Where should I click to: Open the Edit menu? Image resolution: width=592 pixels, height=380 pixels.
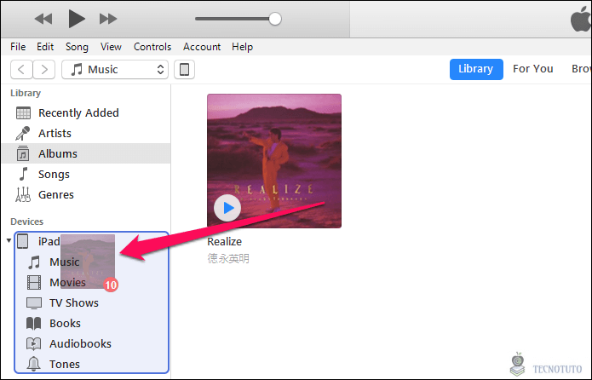(45, 47)
